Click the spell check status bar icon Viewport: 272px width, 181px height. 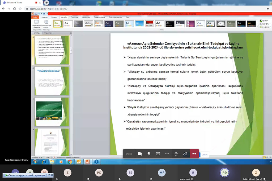[54, 157]
